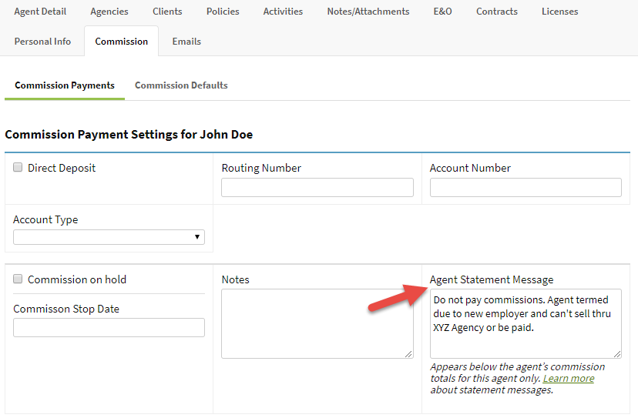Click the Commisson Stop Date field

(109, 327)
